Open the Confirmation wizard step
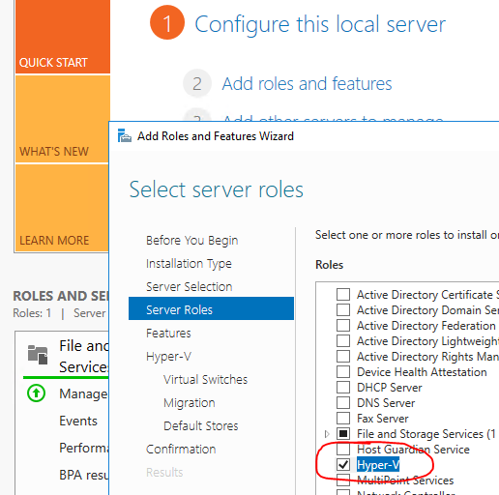Screen dimensions: 499x495 pos(181,450)
